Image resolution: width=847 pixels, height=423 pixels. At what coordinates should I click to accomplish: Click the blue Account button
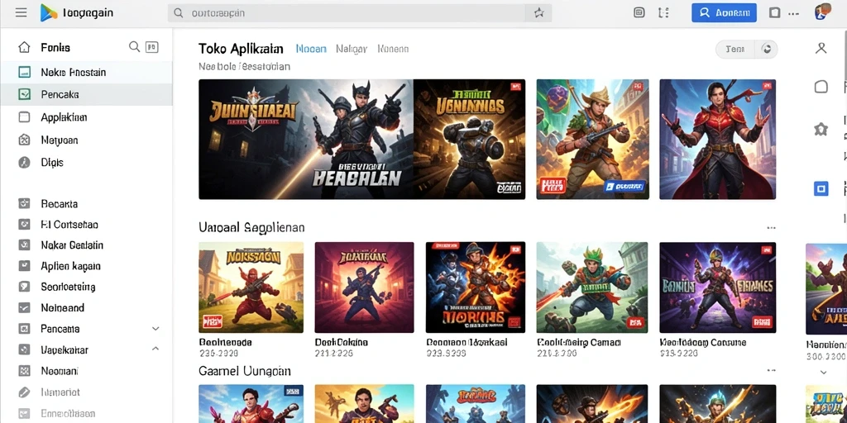[724, 13]
